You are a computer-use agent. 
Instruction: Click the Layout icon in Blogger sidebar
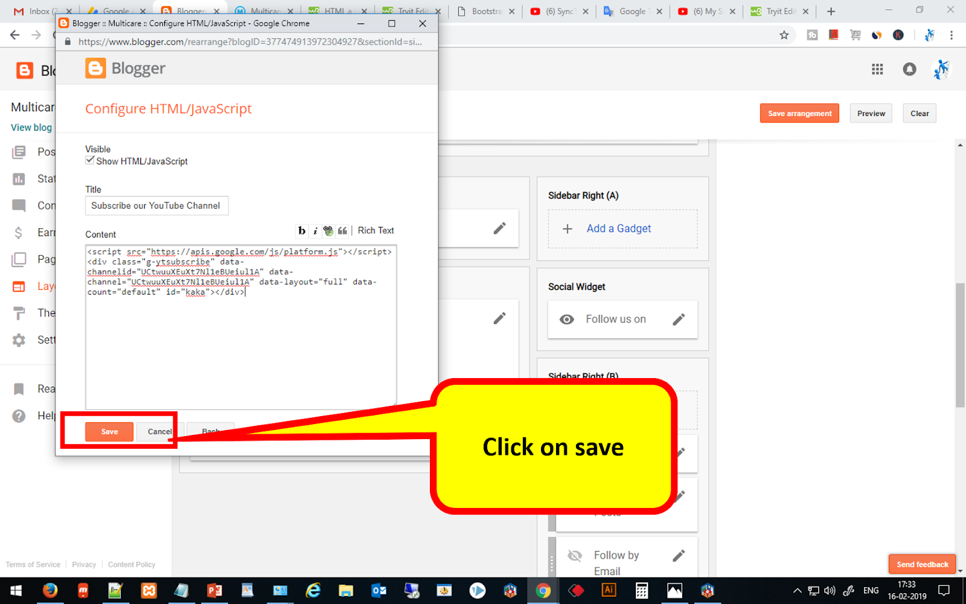pyautogui.click(x=19, y=286)
